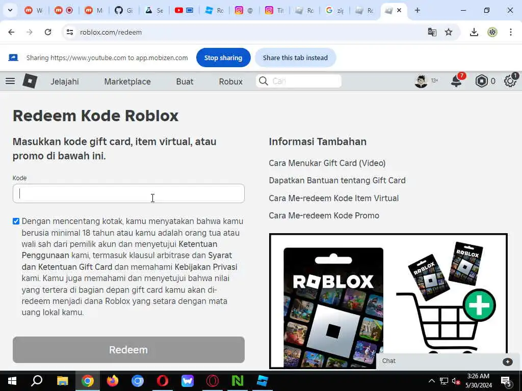The image size is (522, 391).
Task: Open Firefox from the taskbar
Action: coord(113,381)
